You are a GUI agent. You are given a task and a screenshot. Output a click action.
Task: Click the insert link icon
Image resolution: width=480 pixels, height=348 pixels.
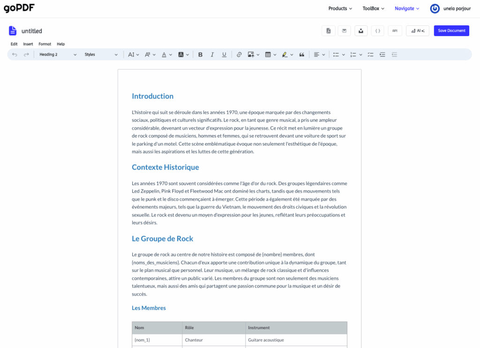[239, 54]
